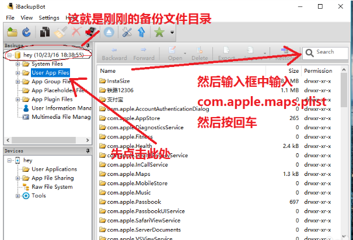353x240 pixels.
Task: Select the com.apple.InCallService folder
Action: [137, 165]
